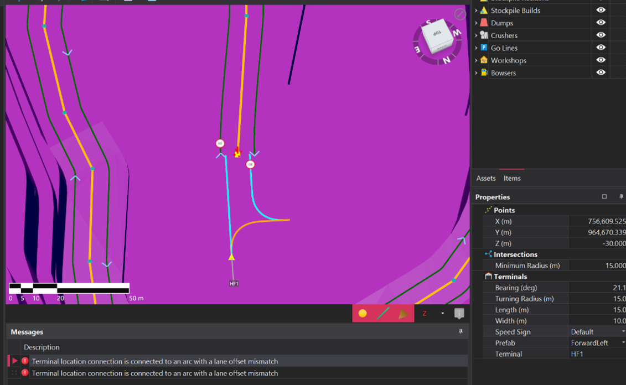Click the grey info callout icon
This screenshot has height=385, width=626.
pyautogui.click(x=459, y=314)
